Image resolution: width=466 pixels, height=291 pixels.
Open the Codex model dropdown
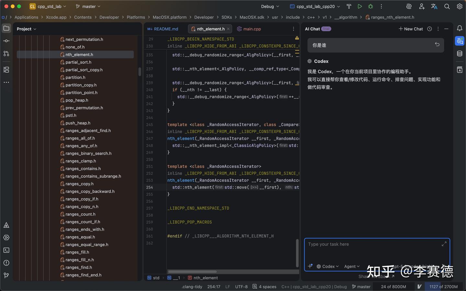click(327, 266)
